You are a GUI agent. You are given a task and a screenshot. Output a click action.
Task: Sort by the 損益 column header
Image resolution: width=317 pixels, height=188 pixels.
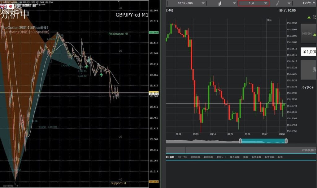[x=245, y=157]
